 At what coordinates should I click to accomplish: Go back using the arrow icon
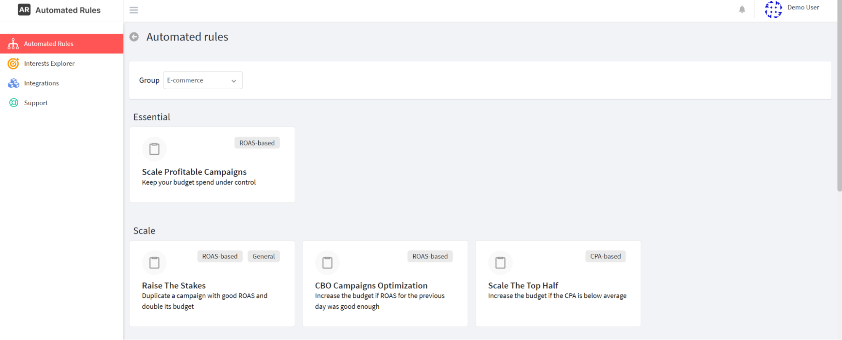[134, 37]
